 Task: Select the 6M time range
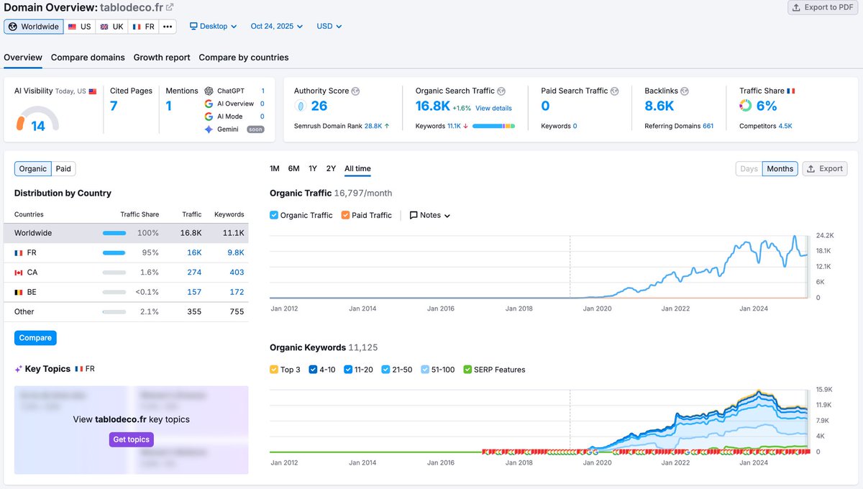293,169
